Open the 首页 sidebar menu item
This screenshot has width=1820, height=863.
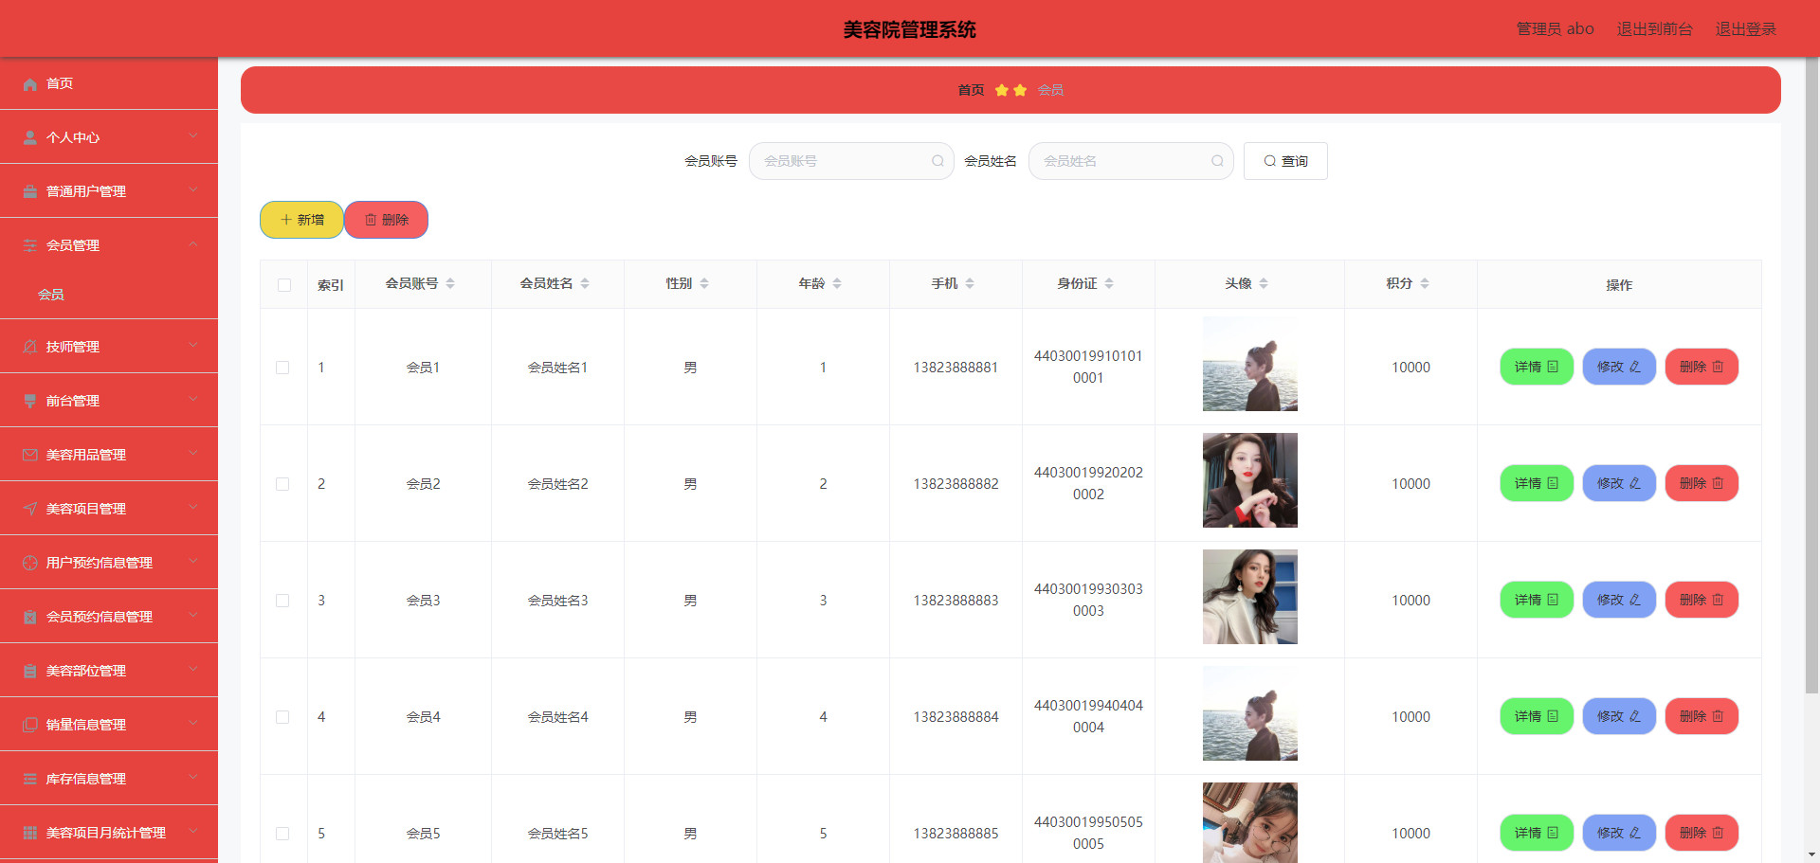pyautogui.click(x=109, y=83)
